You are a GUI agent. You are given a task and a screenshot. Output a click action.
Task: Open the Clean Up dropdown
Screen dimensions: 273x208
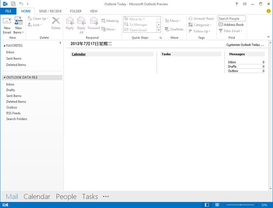(x=38, y=19)
